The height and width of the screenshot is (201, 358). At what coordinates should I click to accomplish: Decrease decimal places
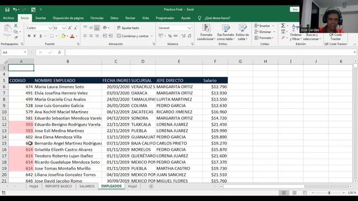190,36
